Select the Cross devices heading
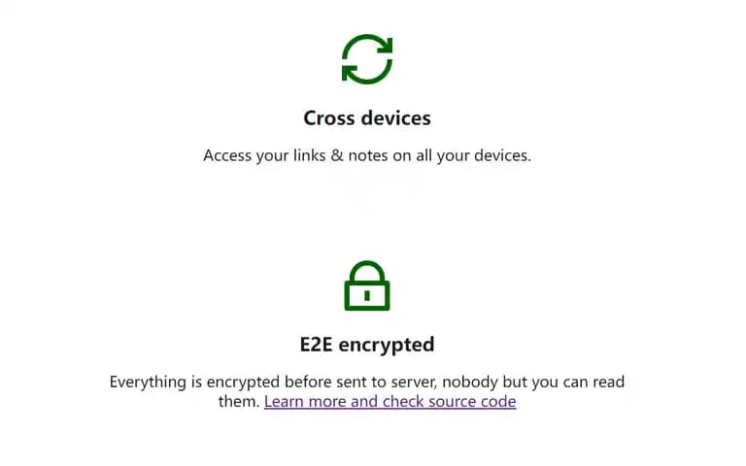The height and width of the screenshot is (466, 746). [367, 117]
